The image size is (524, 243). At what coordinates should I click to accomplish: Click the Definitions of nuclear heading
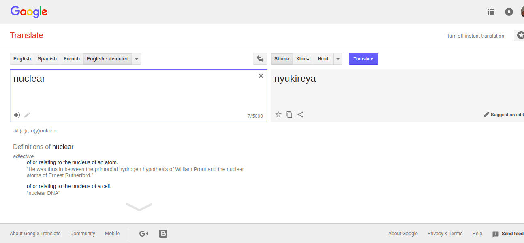[x=43, y=147]
